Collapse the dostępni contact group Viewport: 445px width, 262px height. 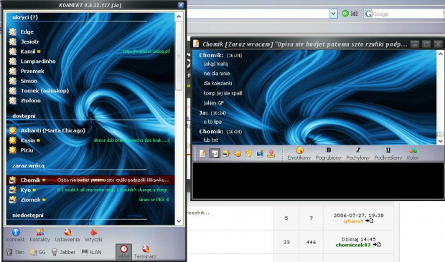coord(24,116)
